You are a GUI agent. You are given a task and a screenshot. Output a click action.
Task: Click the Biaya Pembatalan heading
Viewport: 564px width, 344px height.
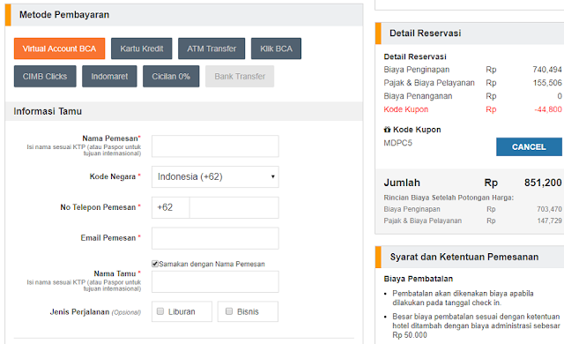419,279
